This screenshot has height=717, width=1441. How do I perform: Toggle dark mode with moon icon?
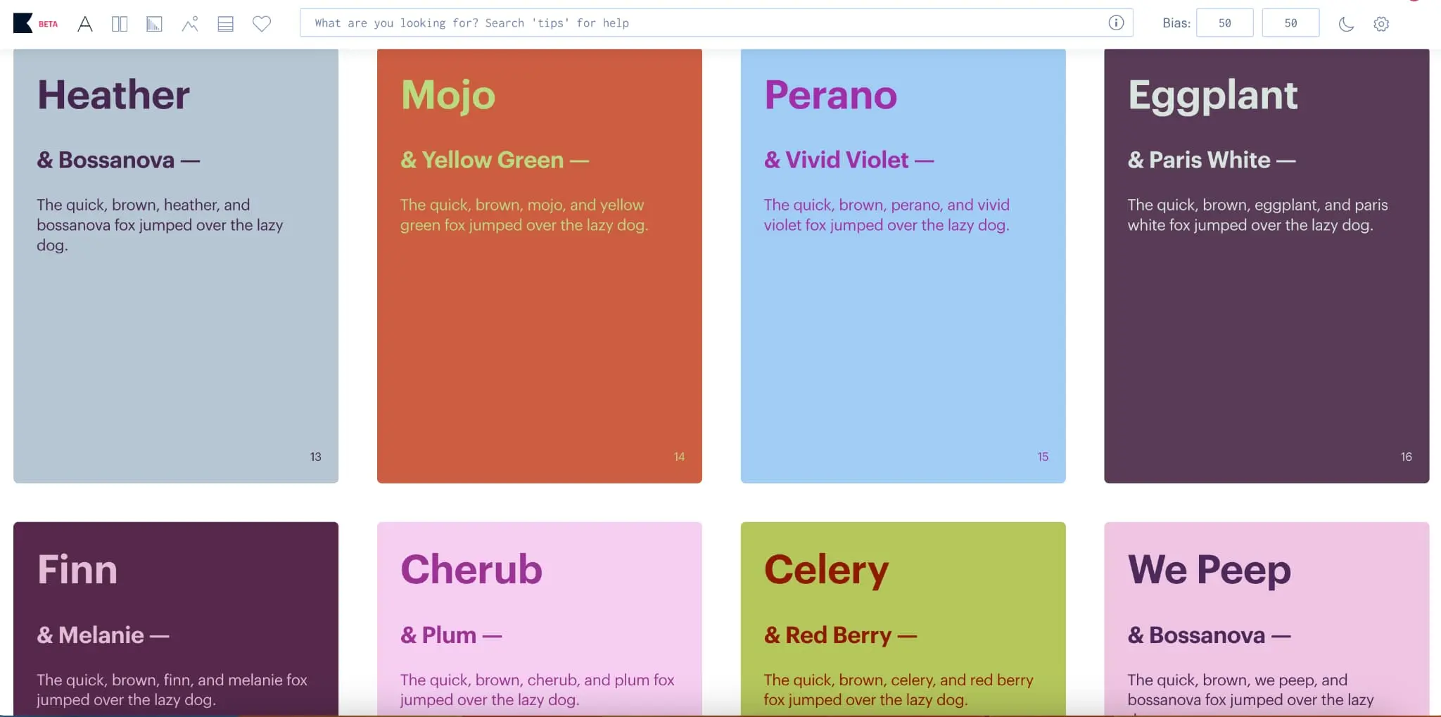[1345, 24]
